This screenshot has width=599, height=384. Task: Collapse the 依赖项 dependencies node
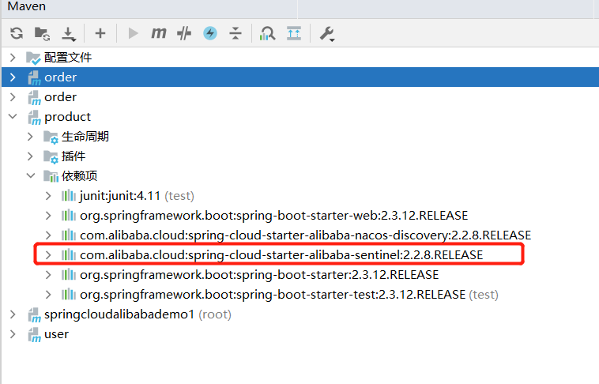coord(31,176)
